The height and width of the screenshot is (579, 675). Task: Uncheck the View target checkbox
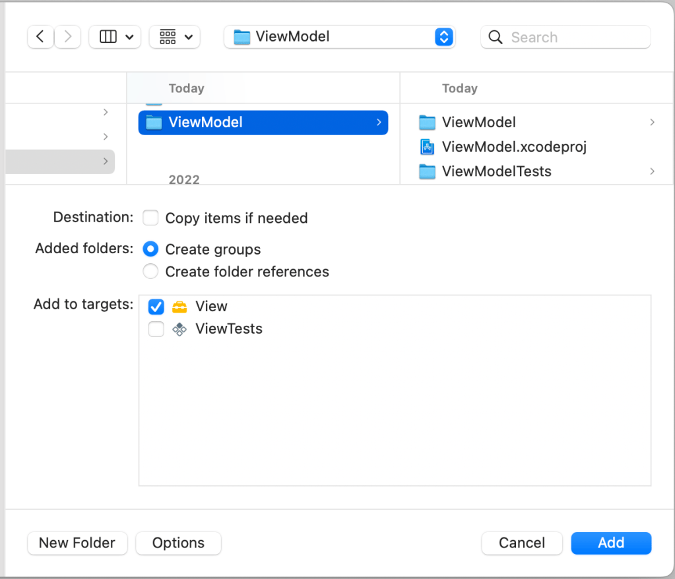[x=156, y=307]
